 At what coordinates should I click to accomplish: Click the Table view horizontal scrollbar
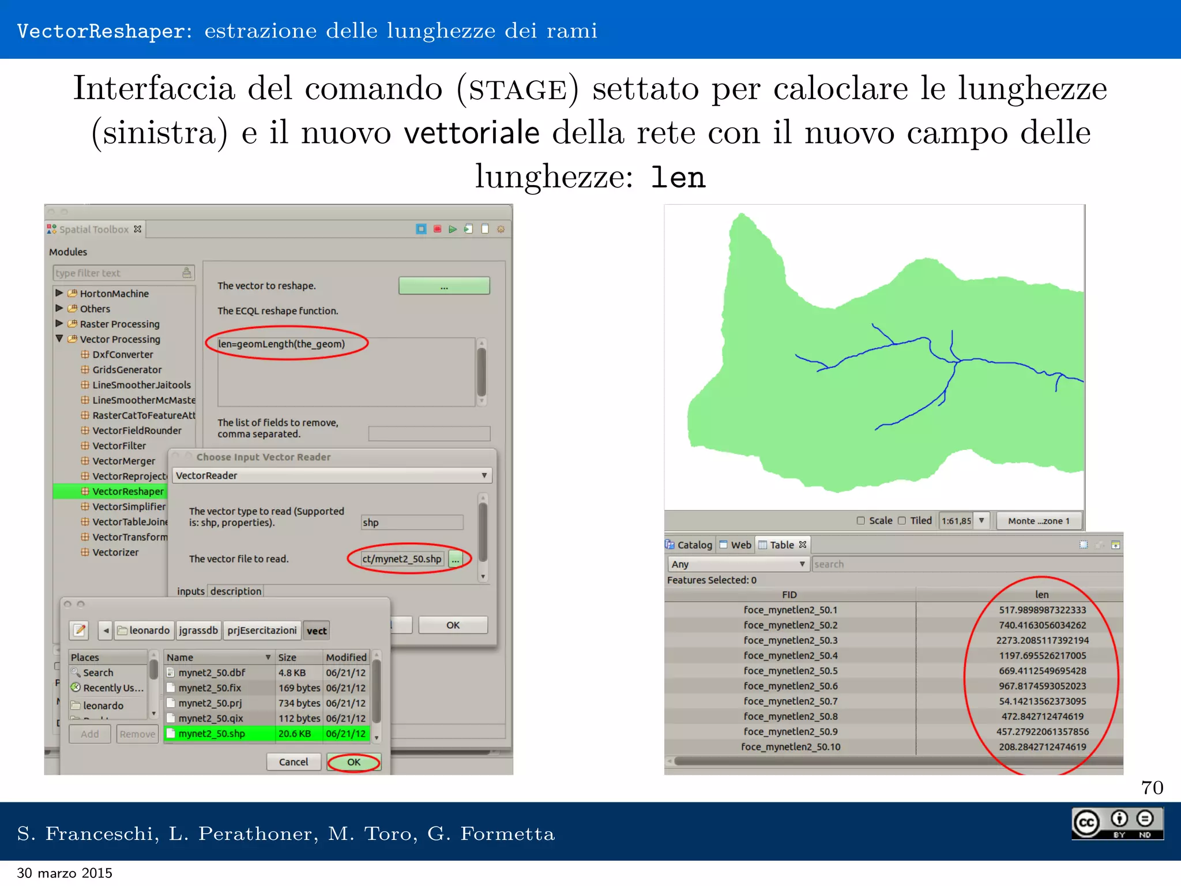[896, 761]
